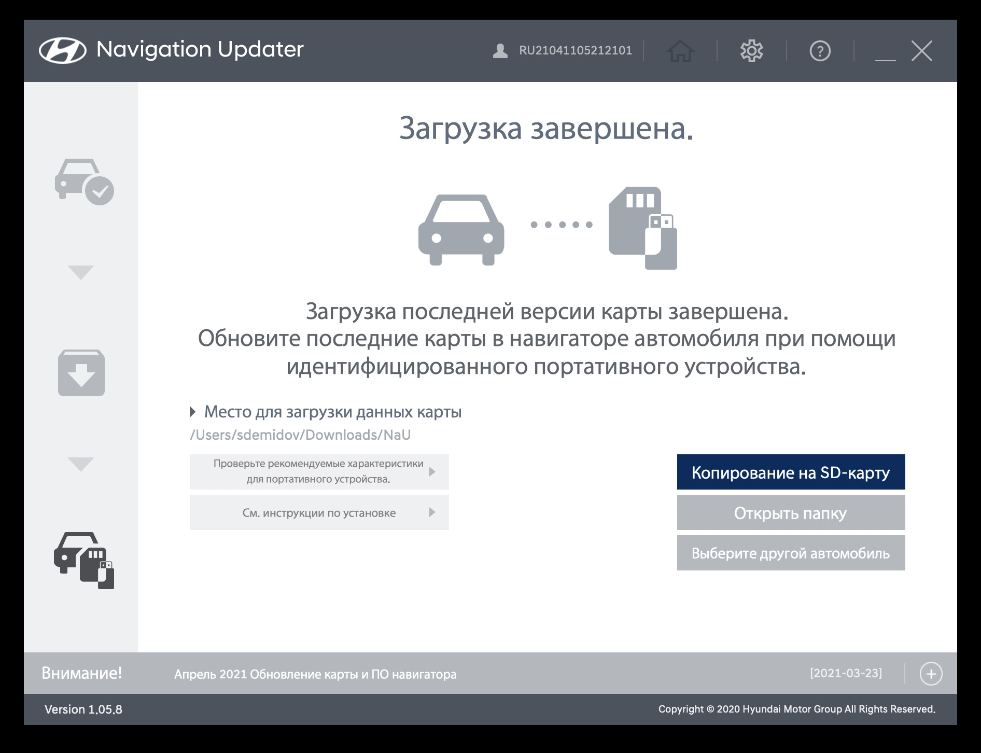The height and width of the screenshot is (753, 981).
Task: Open 'См. инструкции по установке'
Action: click(319, 512)
